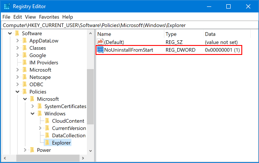
Task: Expand the ODBC key
Action: 18,85
